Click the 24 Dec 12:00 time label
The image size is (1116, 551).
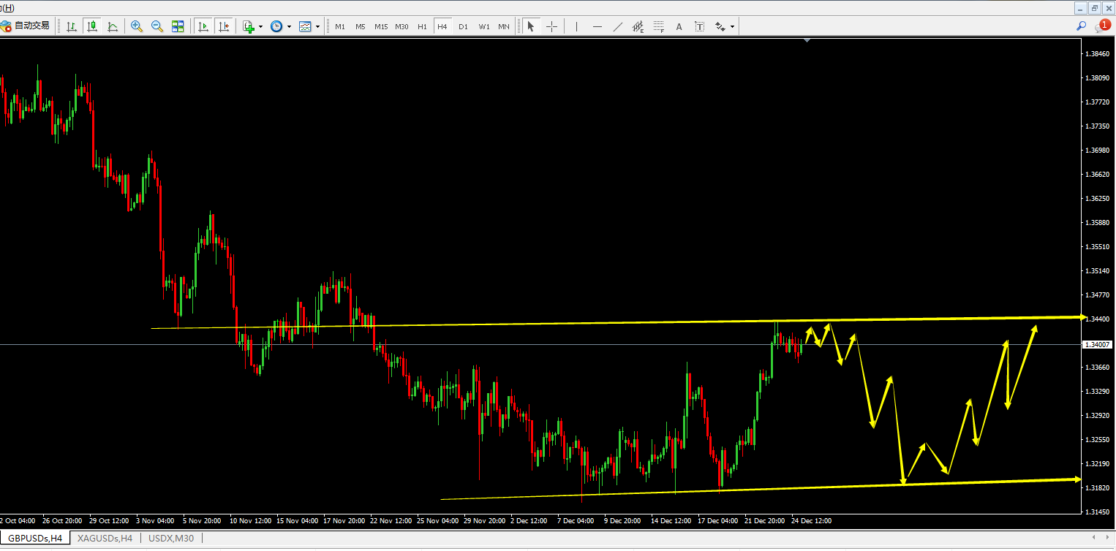pos(812,521)
